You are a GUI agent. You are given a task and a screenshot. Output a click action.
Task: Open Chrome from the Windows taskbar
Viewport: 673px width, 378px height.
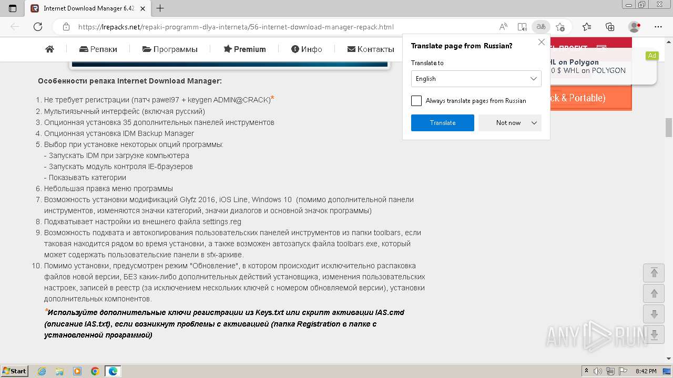click(95, 371)
